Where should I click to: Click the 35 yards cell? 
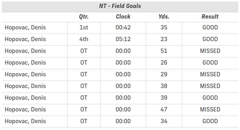point(164,28)
